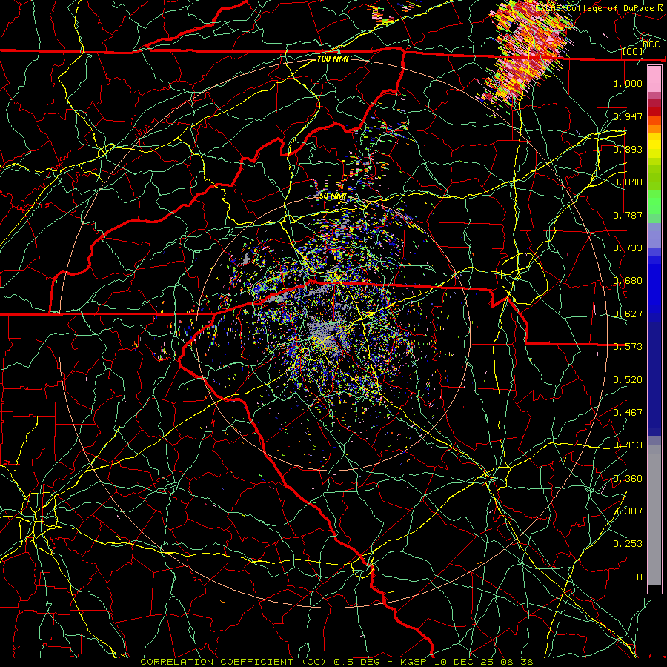Click the 0.840 scale value
The image size is (667, 667).
(x=628, y=182)
